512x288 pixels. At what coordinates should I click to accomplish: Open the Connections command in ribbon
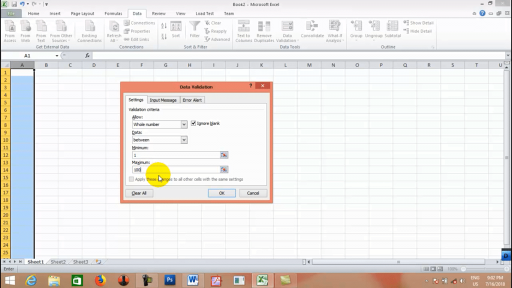pyautogui.click(x=139, y=23)
